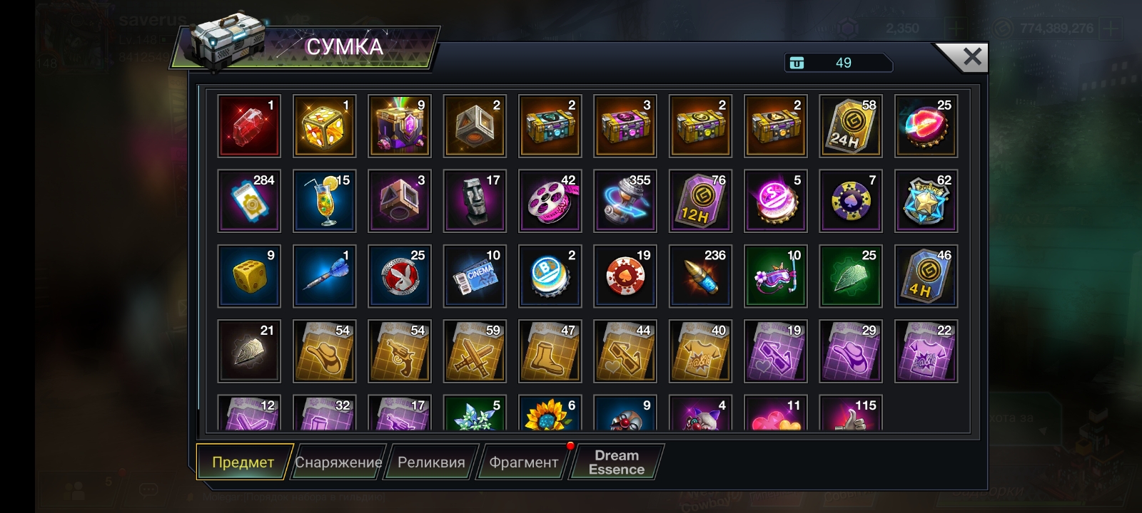Screen dimensions: 1142x513
Task: Select the blue dart item
Action: point(324,276)
